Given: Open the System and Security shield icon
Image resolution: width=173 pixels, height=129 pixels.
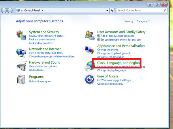Looking at the screenshot, I should click(x=21, y=35).
